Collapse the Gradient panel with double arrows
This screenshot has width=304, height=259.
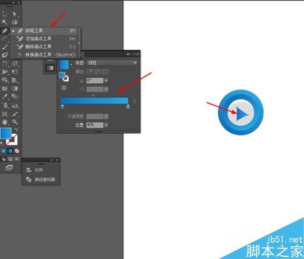(x=128, y=54)
